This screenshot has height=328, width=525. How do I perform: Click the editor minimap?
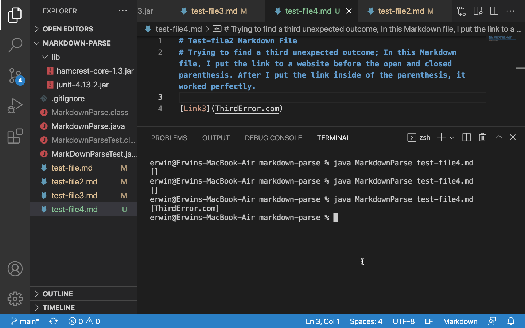502,38
